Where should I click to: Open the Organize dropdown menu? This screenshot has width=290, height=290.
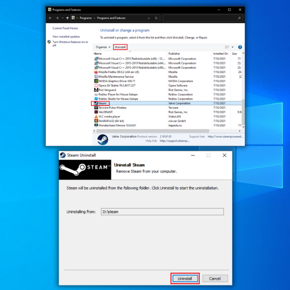pos(103,47)
